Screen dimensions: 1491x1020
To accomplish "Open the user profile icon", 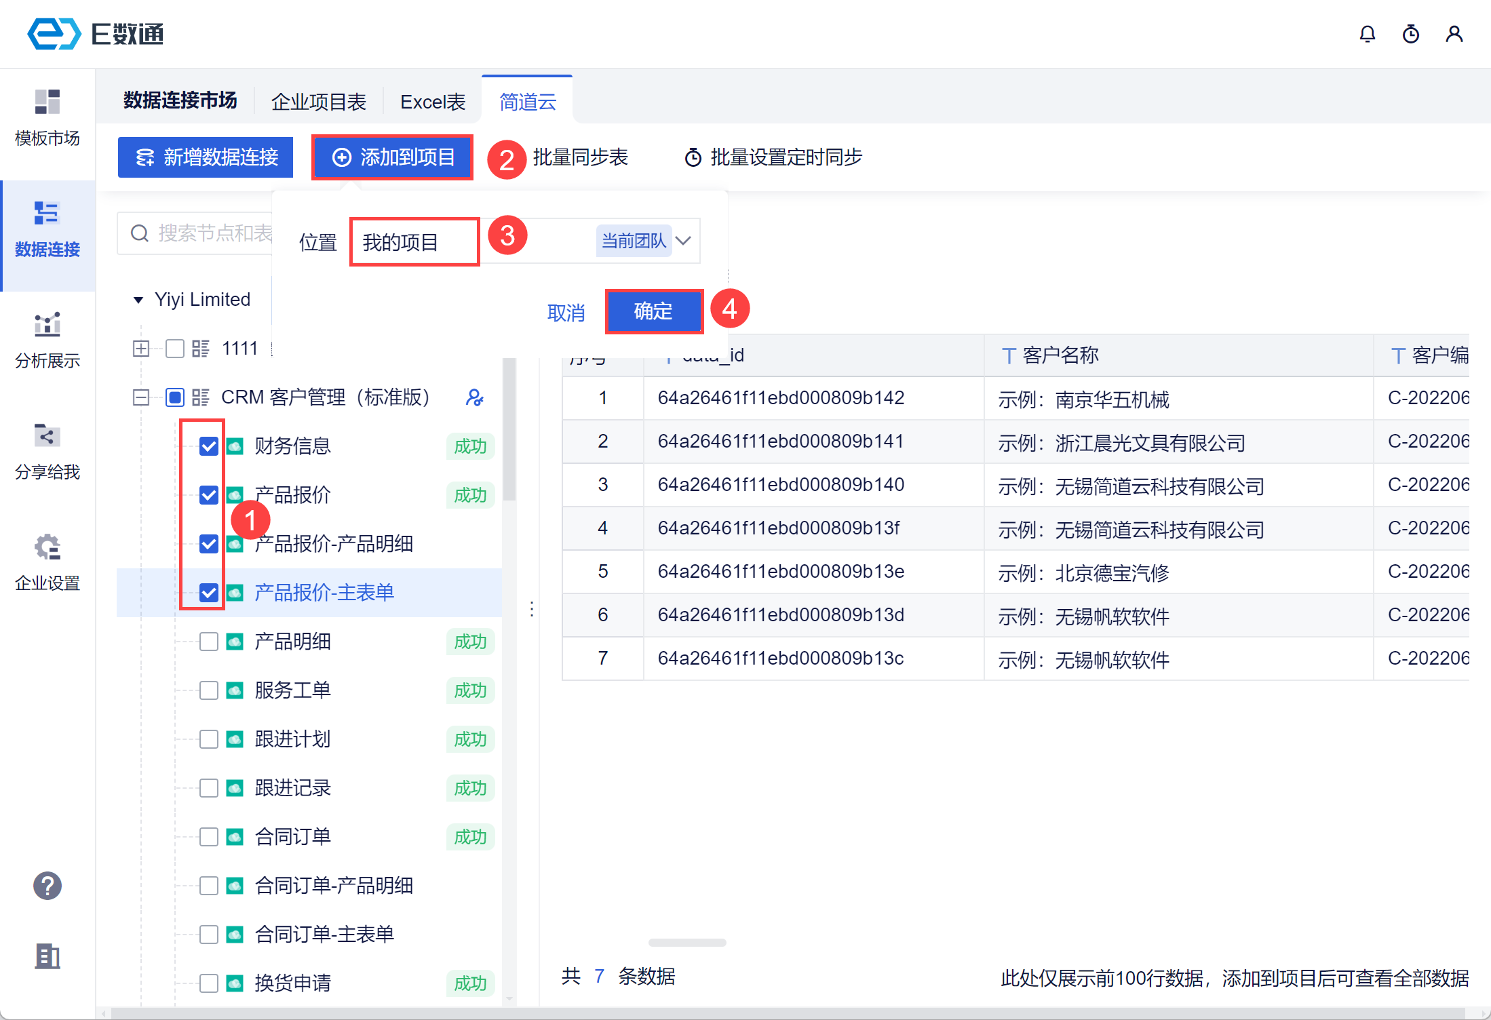I will [1454, 34].
